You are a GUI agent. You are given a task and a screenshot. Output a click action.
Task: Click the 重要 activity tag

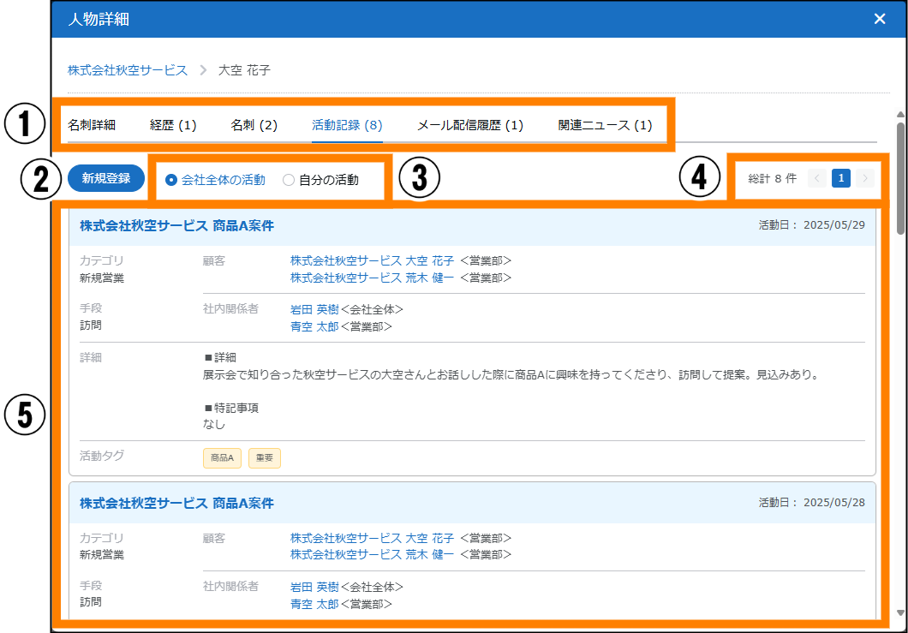tap(265, 458)
